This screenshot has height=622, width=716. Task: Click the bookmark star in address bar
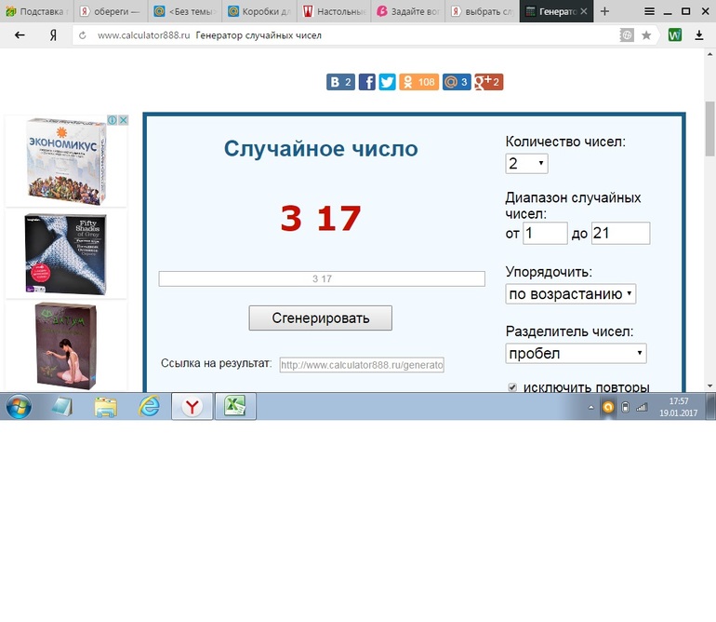[x=646, y=35]
